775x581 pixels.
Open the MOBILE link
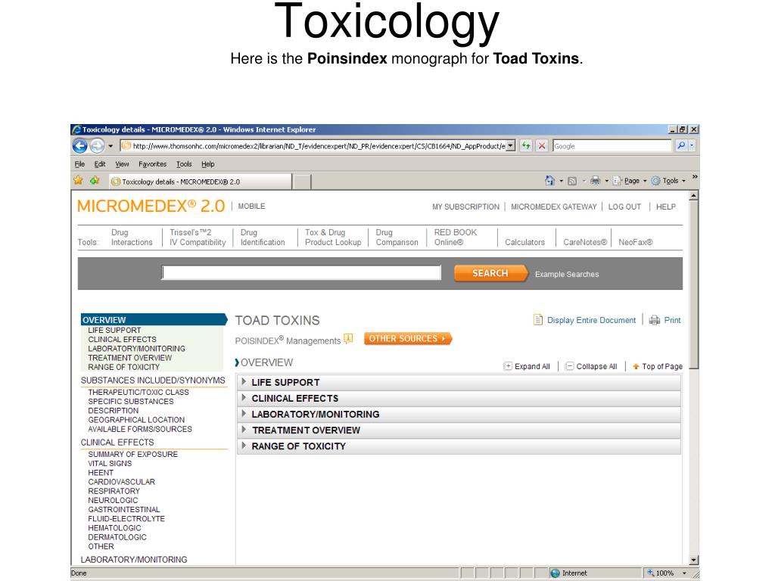pyautogui.click(x=251, y=206)
